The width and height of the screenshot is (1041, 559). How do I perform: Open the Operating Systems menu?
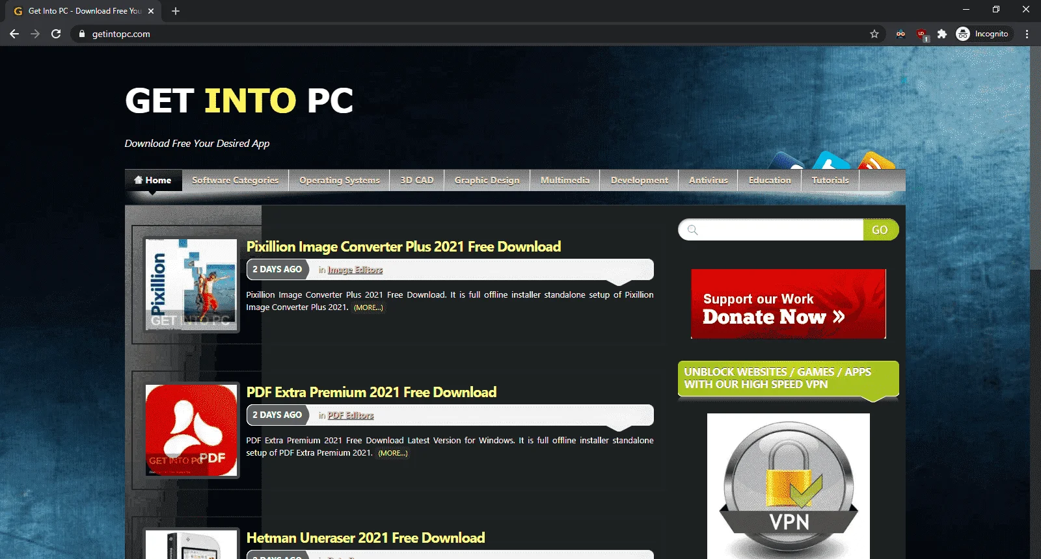(x=339, y=180)
